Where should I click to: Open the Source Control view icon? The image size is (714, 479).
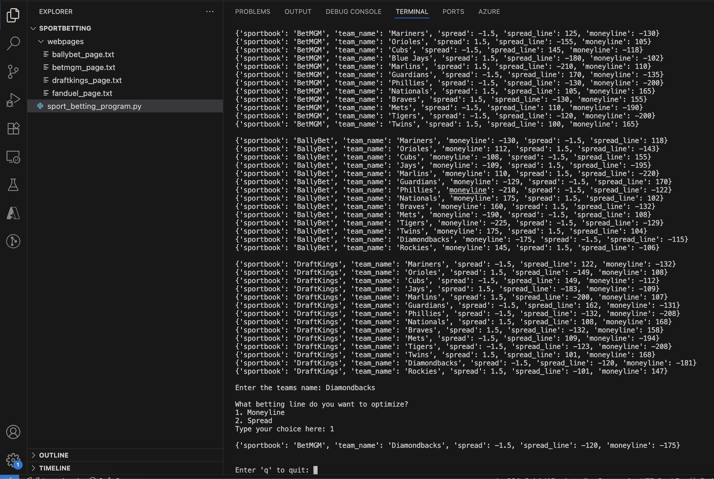(x=13, y=71)
